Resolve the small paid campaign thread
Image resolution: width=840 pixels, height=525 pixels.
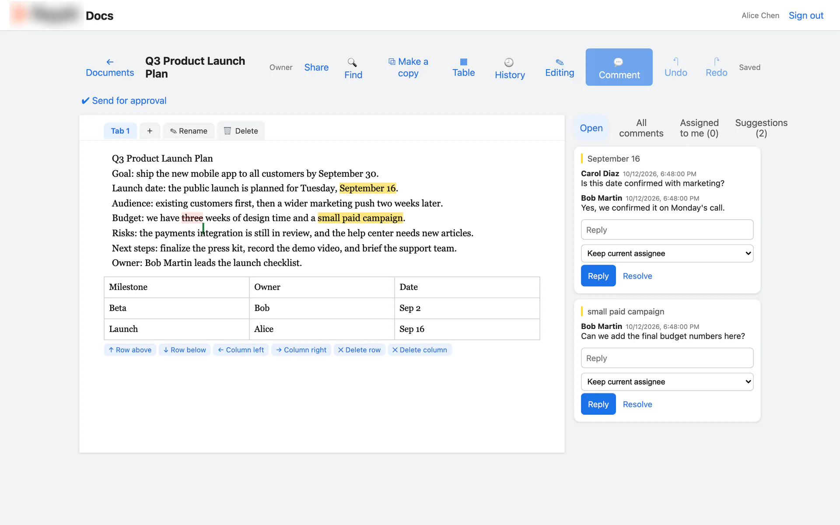[637, 404]
